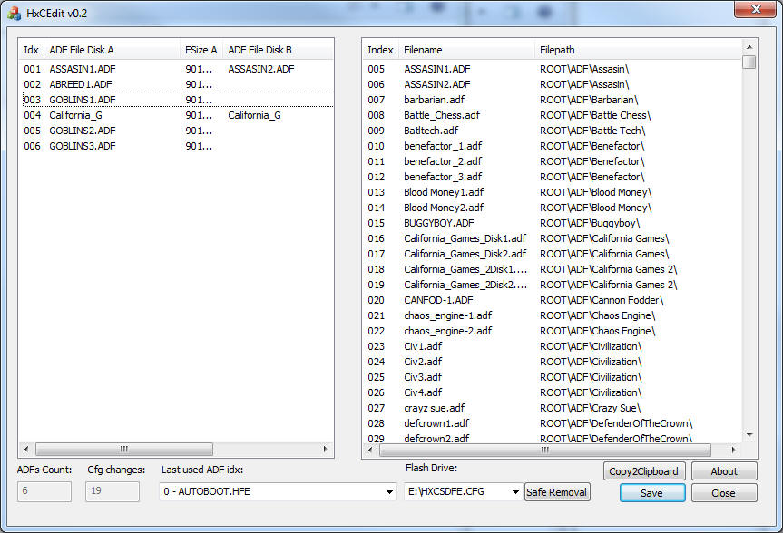The height and width of the screenshot is (533, 783).
Task: Click the Save button
Action: point(651,493)
